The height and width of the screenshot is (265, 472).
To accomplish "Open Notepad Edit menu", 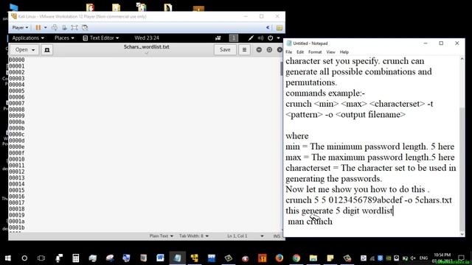I will tap(300, 52).
